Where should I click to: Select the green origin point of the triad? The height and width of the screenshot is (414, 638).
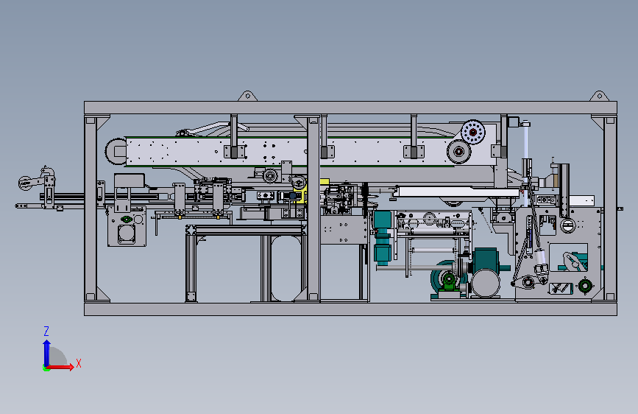coord(46,368)
